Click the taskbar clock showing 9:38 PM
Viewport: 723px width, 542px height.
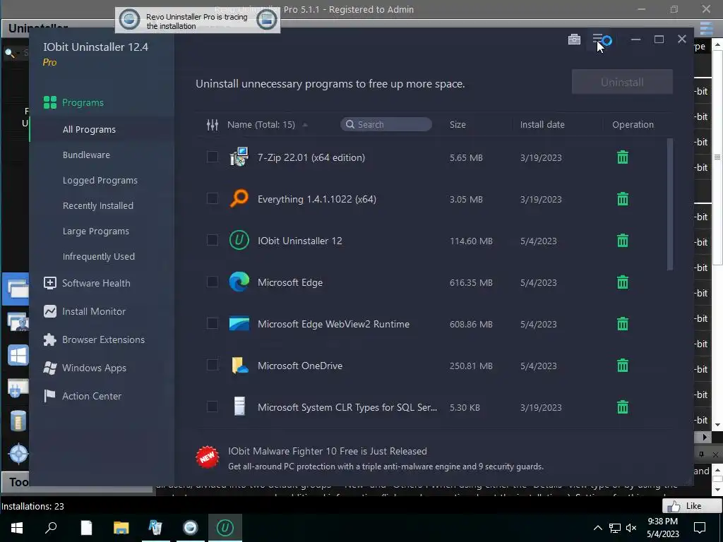(x=662, y=527)
